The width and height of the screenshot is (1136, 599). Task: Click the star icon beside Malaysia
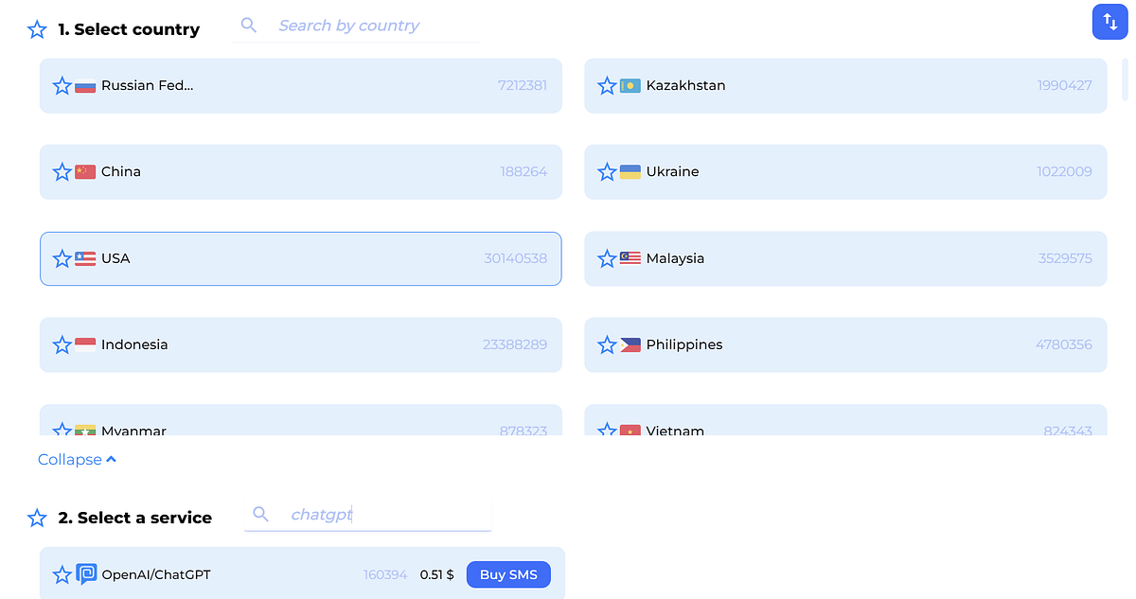pyautogui.click(x=608, y=258)
